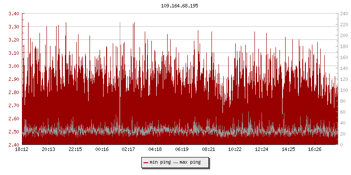Choose the 10:22 time axis label
Screen dimensions: 351x175
click(235, 150)
